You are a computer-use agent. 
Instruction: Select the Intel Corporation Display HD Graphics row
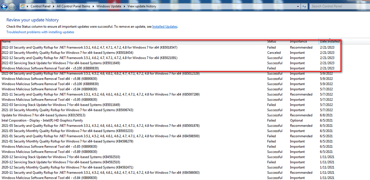click(x=171, y=120)
